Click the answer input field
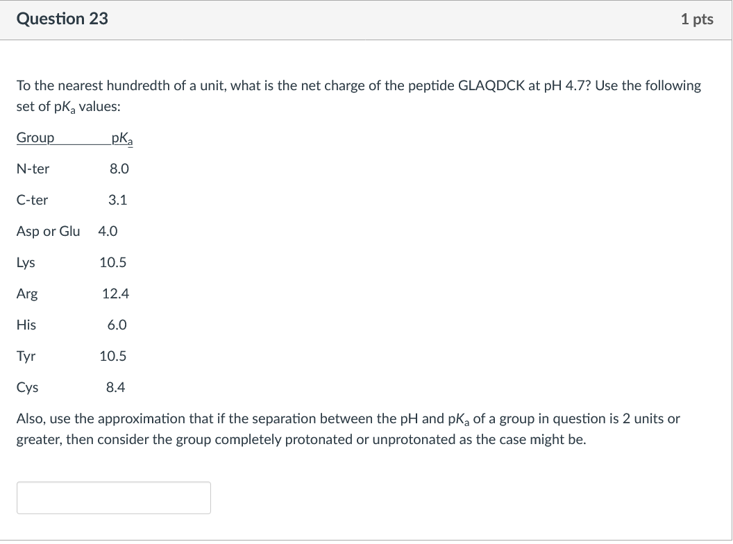Screen dimensions: 733x544 click(114, 498)
